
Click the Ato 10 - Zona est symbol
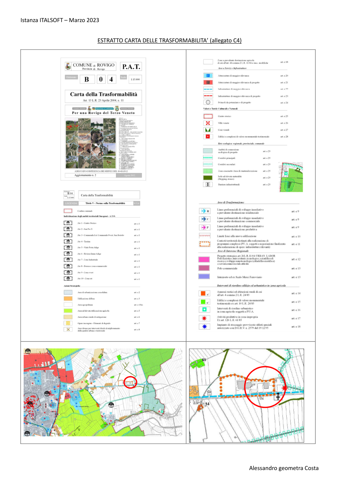68,278
